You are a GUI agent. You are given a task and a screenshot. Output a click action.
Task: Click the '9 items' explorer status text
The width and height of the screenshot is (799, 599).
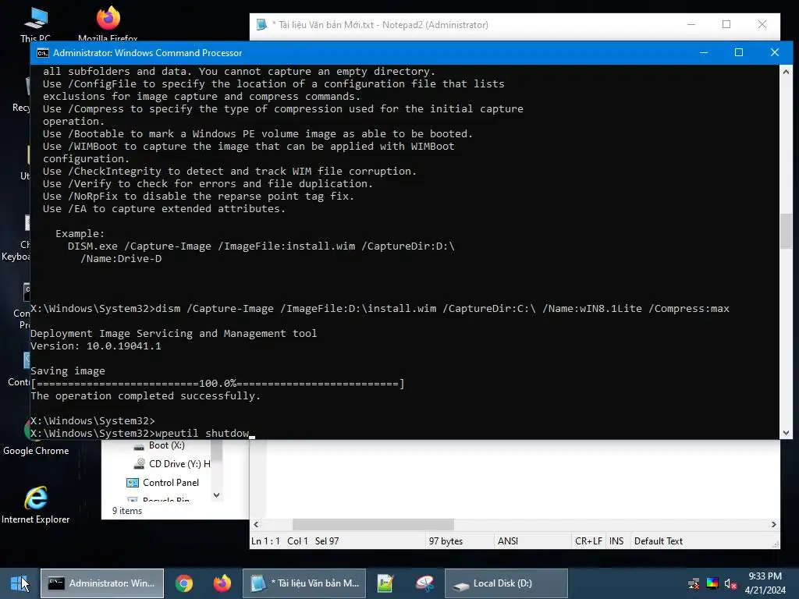tap(127, 511)
